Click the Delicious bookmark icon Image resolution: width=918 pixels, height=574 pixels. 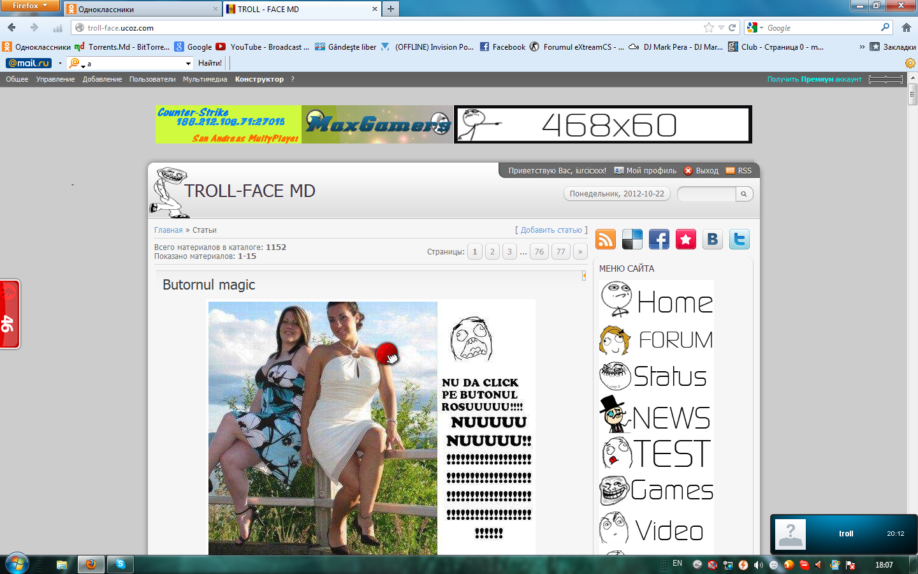click(632, 239)
